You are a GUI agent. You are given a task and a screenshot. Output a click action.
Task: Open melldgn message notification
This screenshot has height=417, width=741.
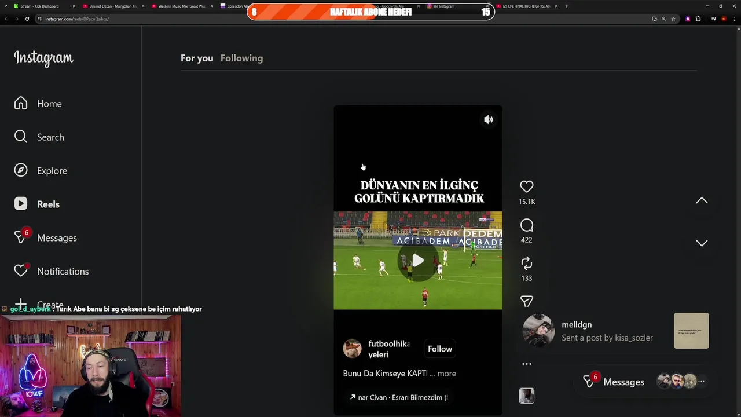click(615, 331)
